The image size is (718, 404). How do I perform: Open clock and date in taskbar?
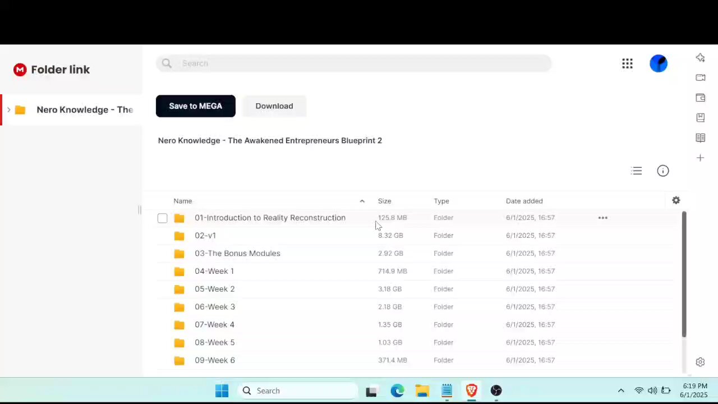point(694,391)
